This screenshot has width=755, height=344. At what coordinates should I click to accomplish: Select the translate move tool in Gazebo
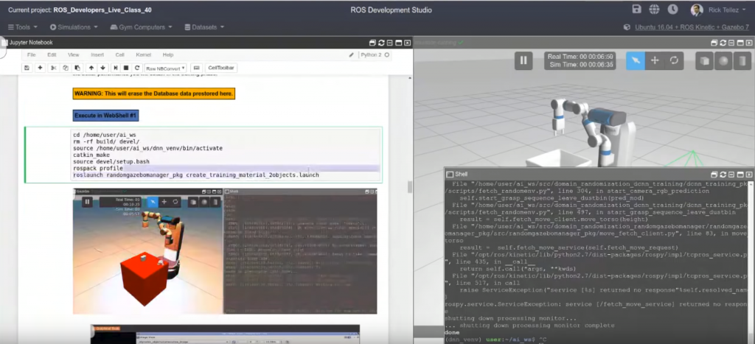655,60
